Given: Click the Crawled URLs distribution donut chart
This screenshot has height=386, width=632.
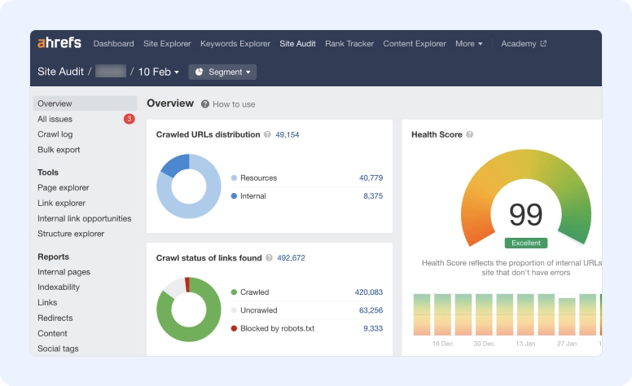Looking at the screenshot, I should tap(189, 186).
